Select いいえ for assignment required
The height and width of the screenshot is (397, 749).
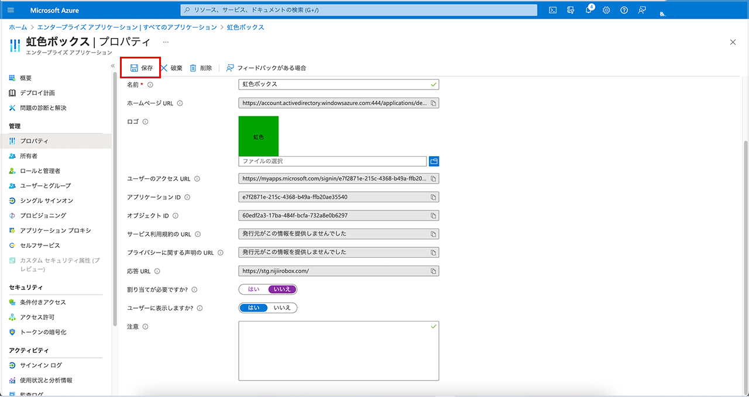[282, 289]
